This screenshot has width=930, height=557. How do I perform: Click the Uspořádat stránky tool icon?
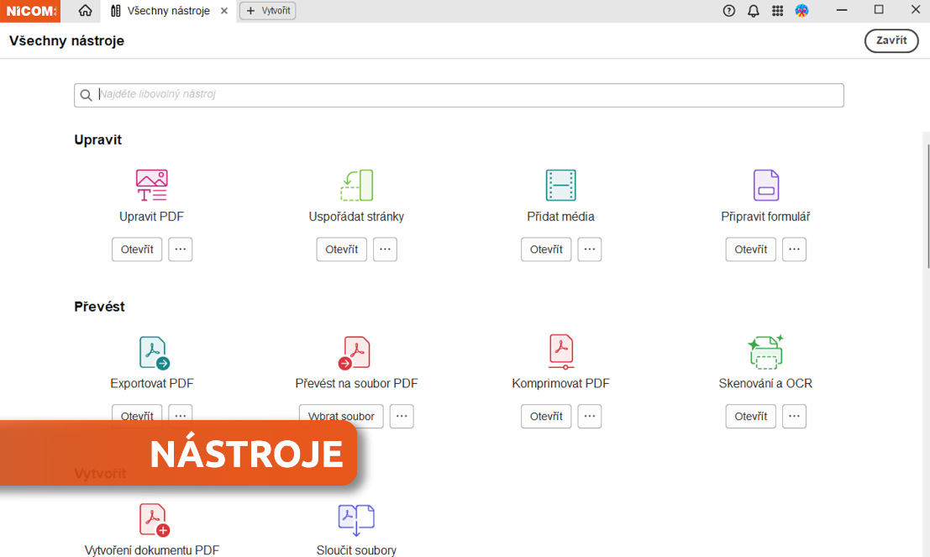coord(356,185)
